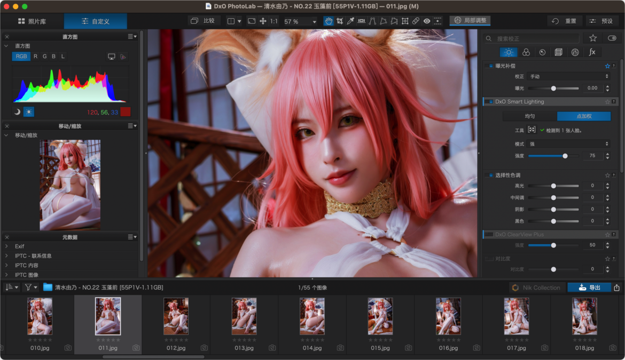Show the G histogram channel

45,57
